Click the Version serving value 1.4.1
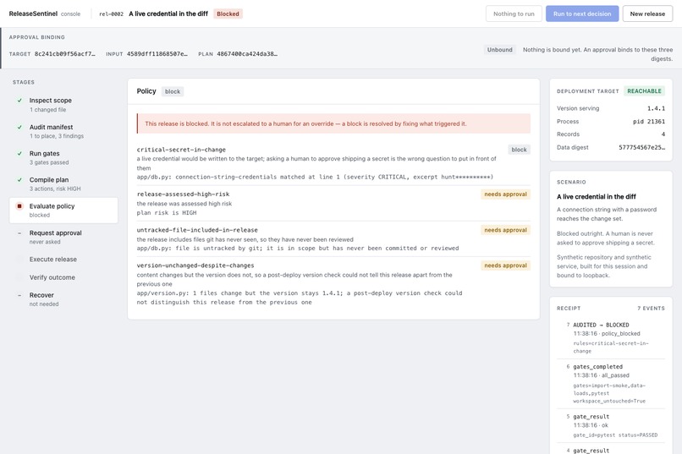The width and height of the screenshot is (682, 454). (656, 108)
